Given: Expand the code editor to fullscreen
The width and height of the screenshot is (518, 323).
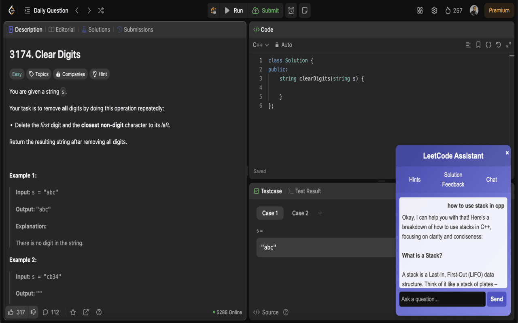Looking at the screenshot, I should (508, 44).
